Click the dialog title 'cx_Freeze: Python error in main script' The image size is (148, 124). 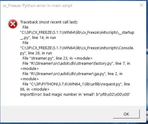pyautogui.click(x=38, y=6)
